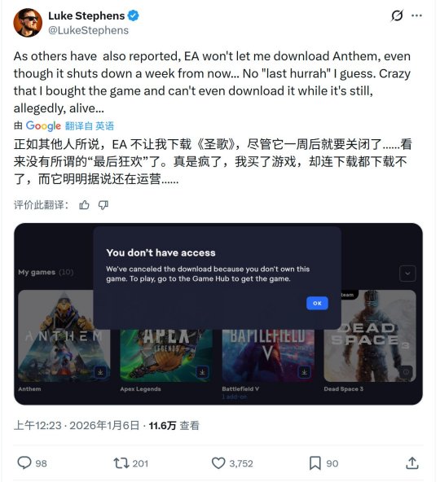The width and height of the screenshot is (440, 482).
Task: Rate translation with thumbs up
Action: point(84,204)
